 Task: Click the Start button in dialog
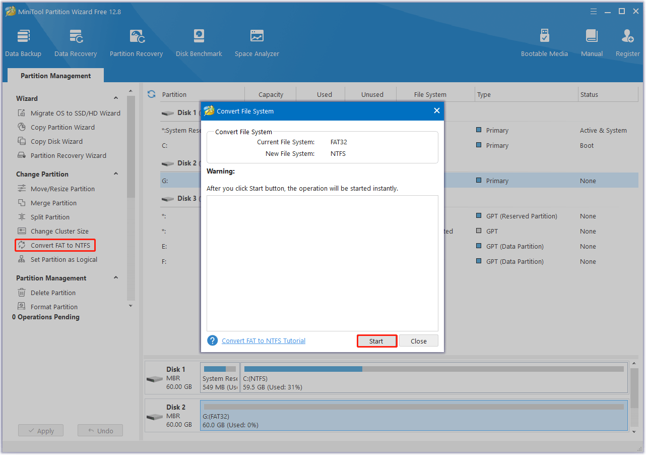tap(376, 341)
